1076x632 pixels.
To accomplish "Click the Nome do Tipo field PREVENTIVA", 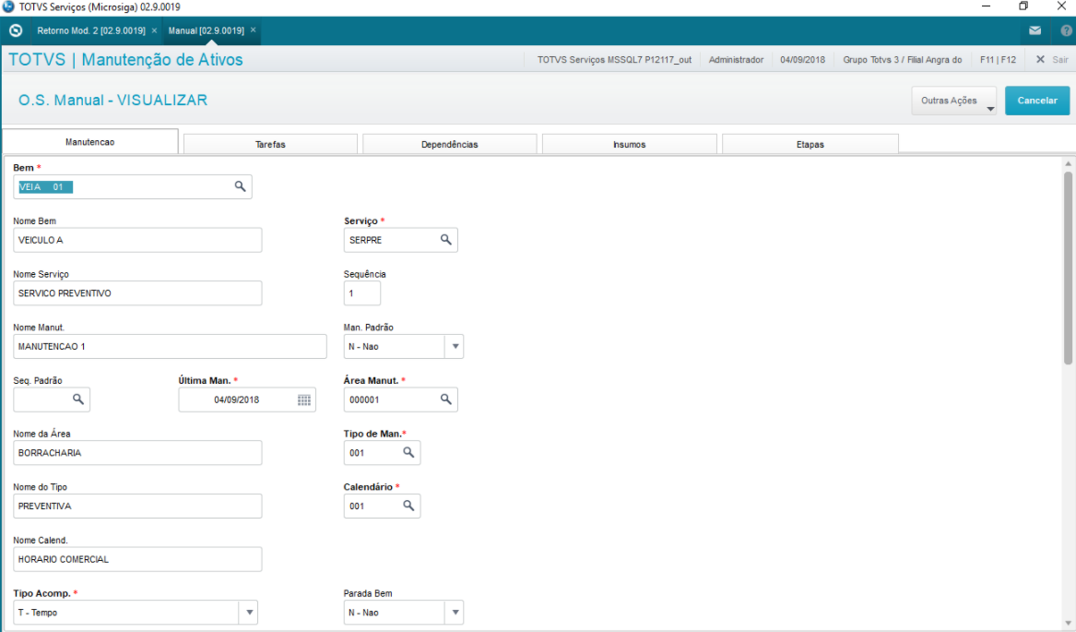I will (137, 506).
